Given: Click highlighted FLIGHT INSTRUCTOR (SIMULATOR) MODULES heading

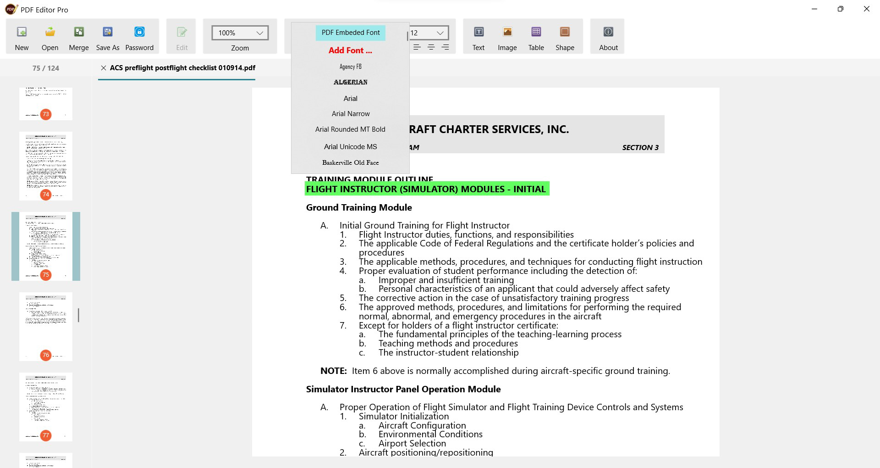Looking at the screenshot, I should [x=427, y=189].
